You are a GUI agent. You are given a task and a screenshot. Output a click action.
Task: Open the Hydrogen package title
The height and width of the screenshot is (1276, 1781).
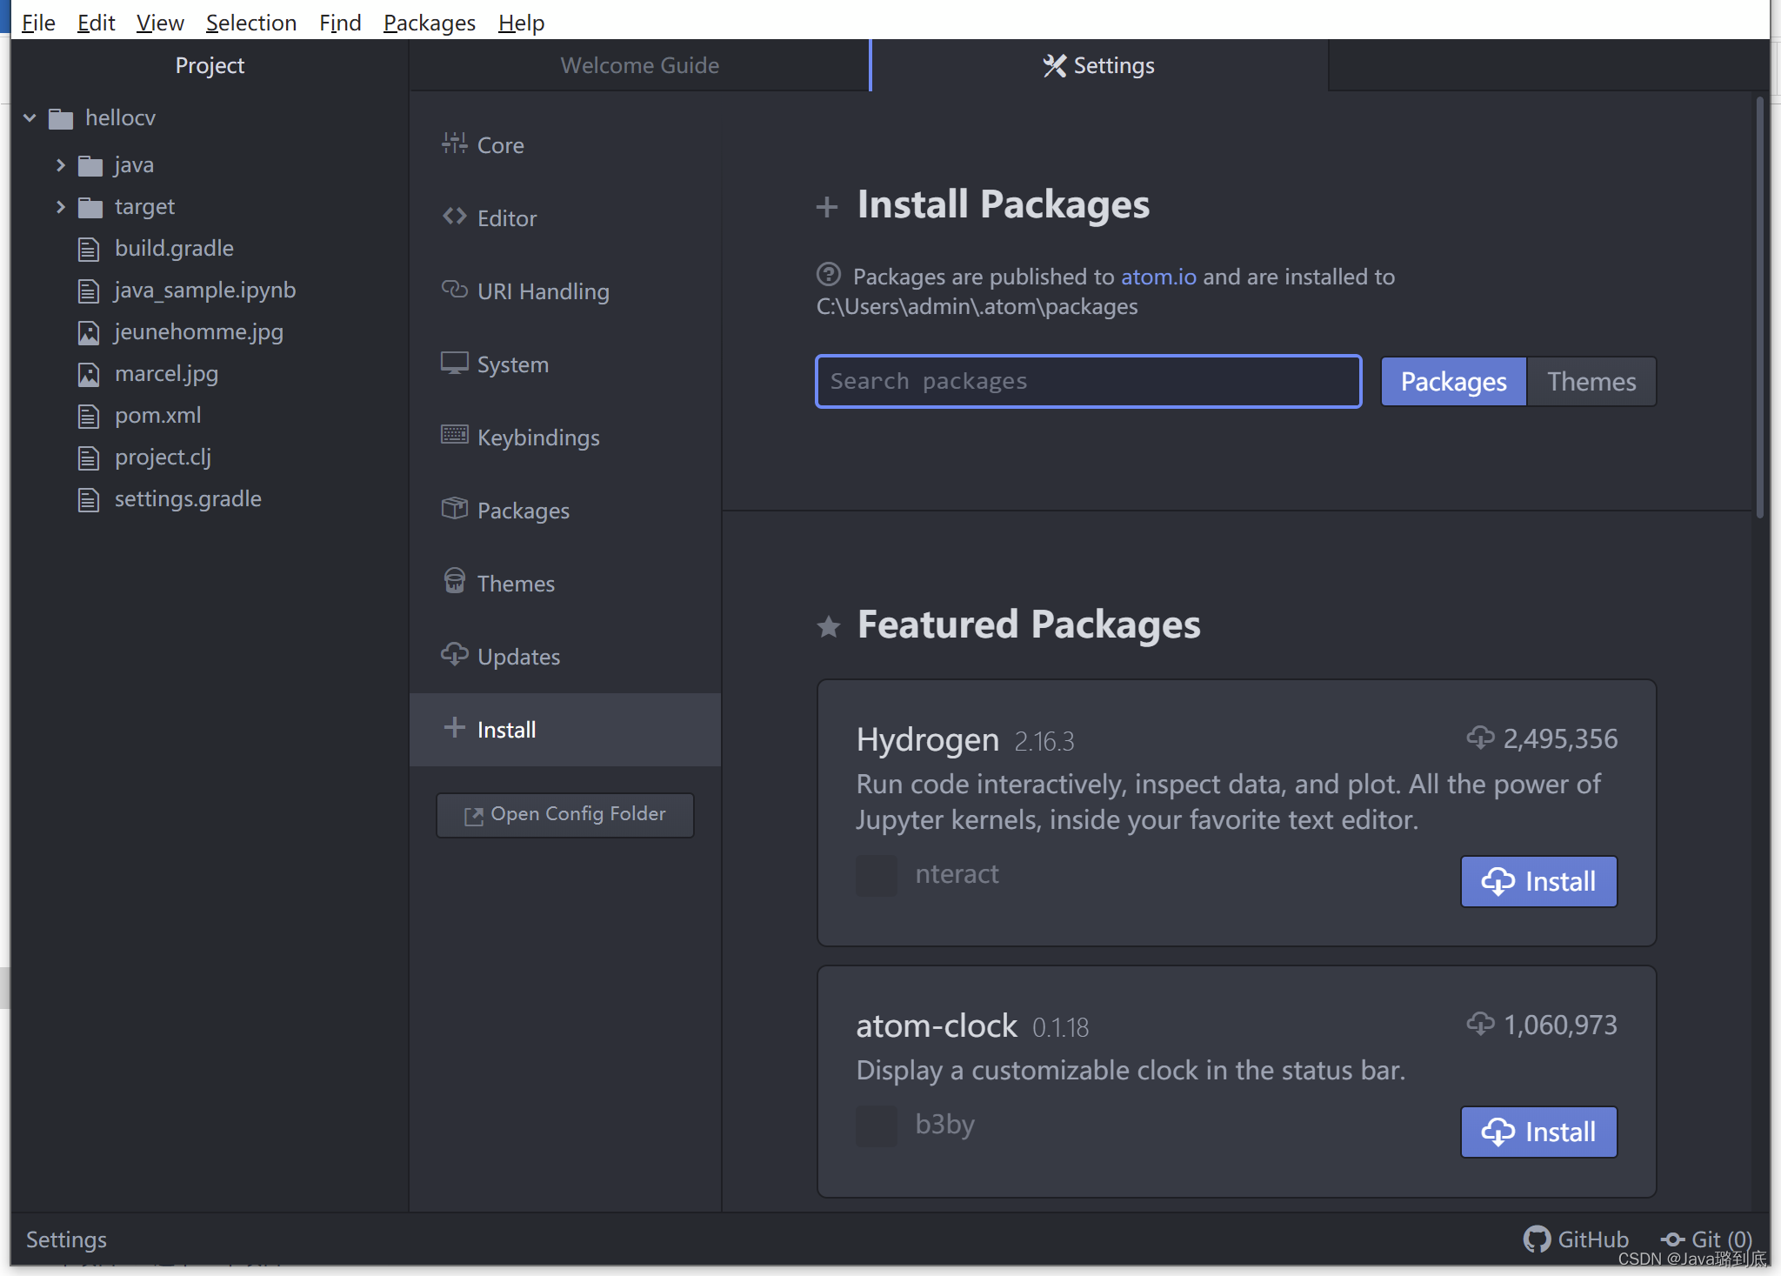point(928,739)
